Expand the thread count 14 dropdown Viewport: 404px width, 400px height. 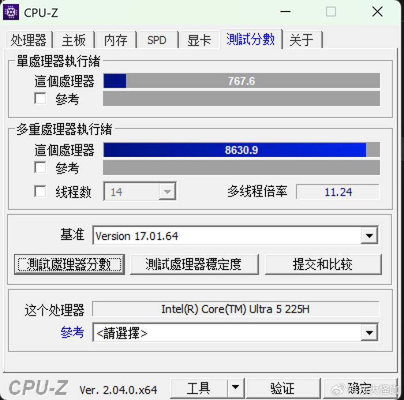pos(167,191)
